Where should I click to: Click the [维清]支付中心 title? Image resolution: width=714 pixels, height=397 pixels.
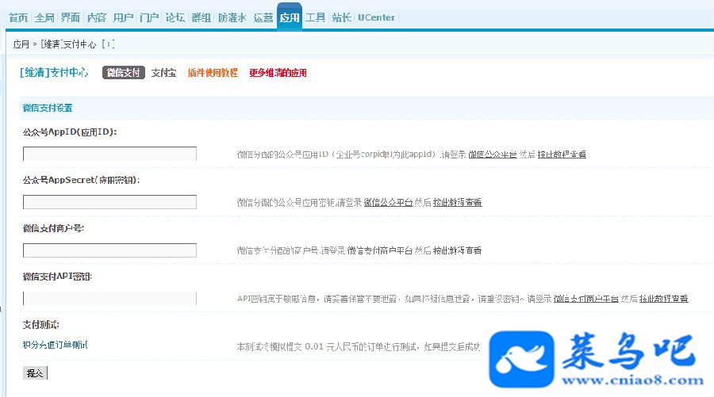[54, 73]
